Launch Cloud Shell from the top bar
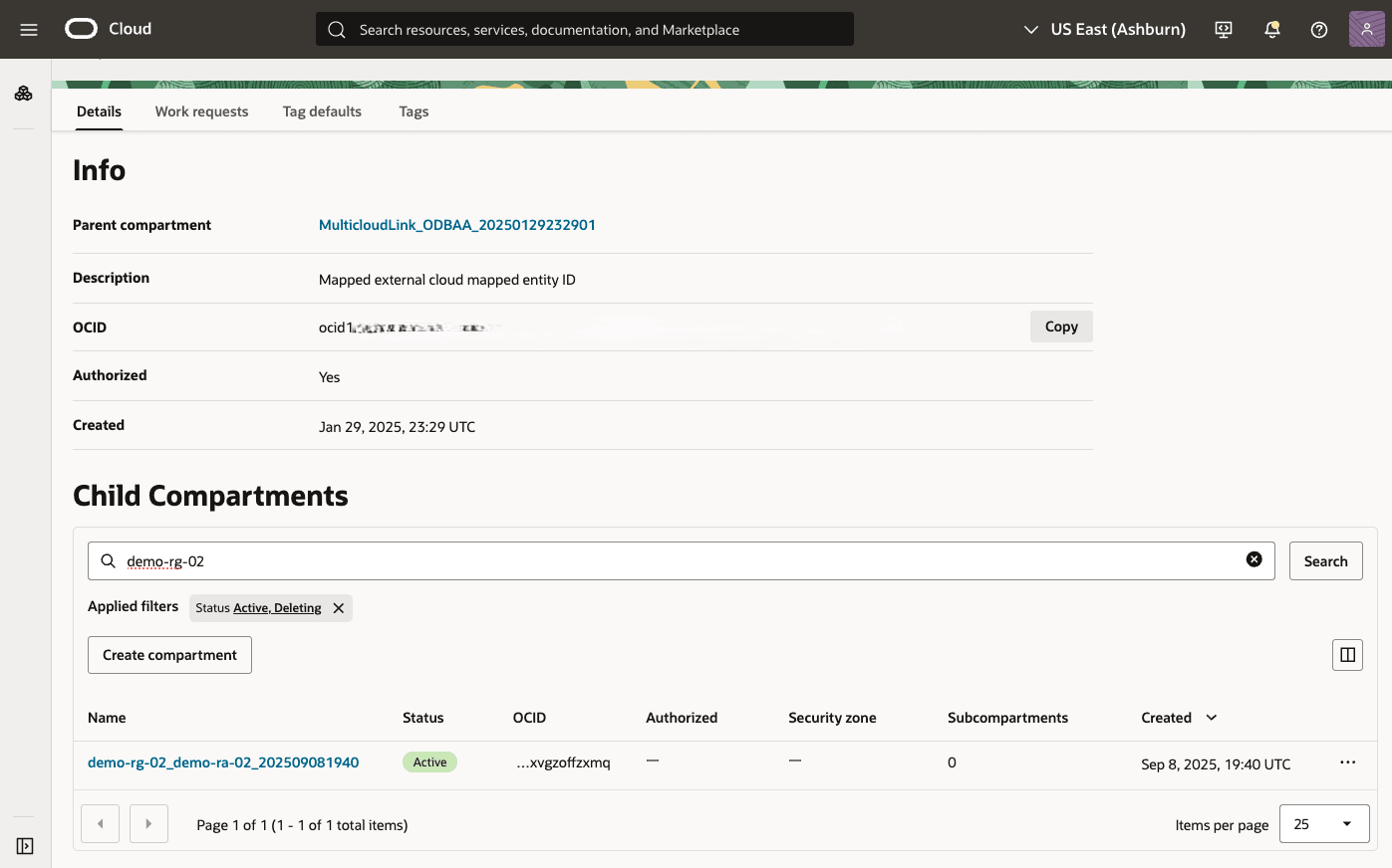 pos(1223,29)
